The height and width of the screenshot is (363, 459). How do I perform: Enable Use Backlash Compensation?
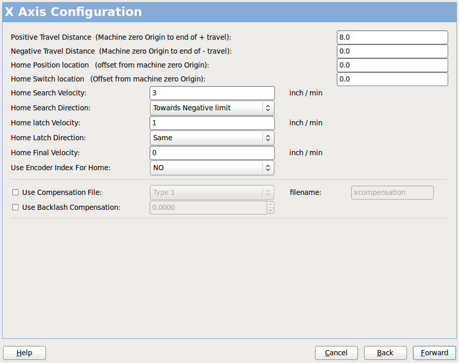(x=15, y=207)
